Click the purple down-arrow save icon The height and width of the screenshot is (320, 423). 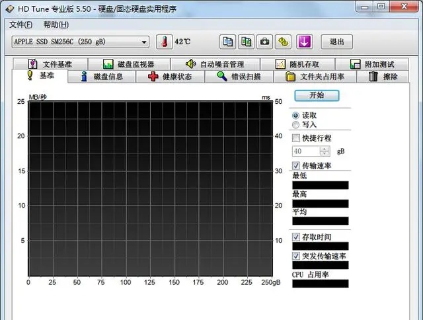(x=304, y=42)
